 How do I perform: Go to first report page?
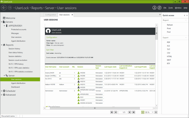112,112
